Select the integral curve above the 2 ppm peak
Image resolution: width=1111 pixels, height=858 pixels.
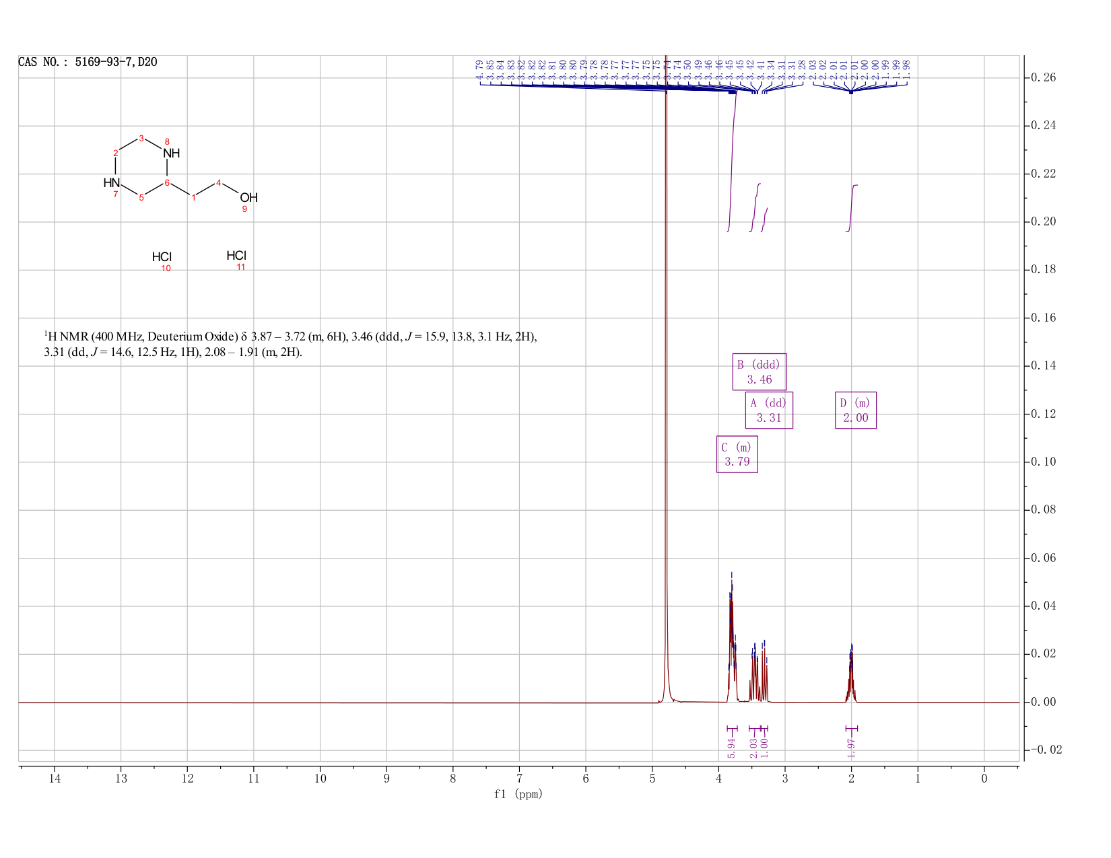pyautogui.click(x=852, y=208)
